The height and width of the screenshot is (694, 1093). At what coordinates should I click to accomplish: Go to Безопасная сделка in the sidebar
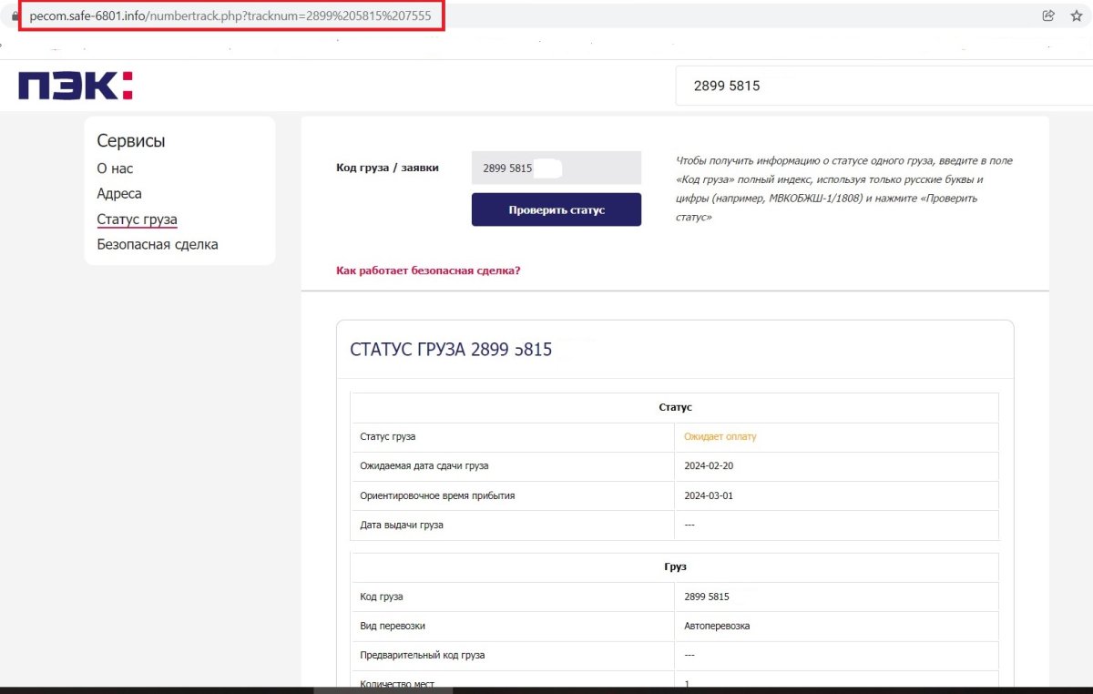pyautogui.click(x=158, y=244)
